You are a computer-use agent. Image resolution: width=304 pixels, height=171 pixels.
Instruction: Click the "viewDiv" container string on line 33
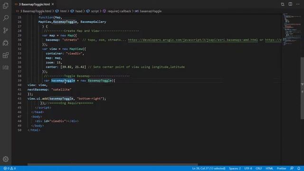click(74, 54)
